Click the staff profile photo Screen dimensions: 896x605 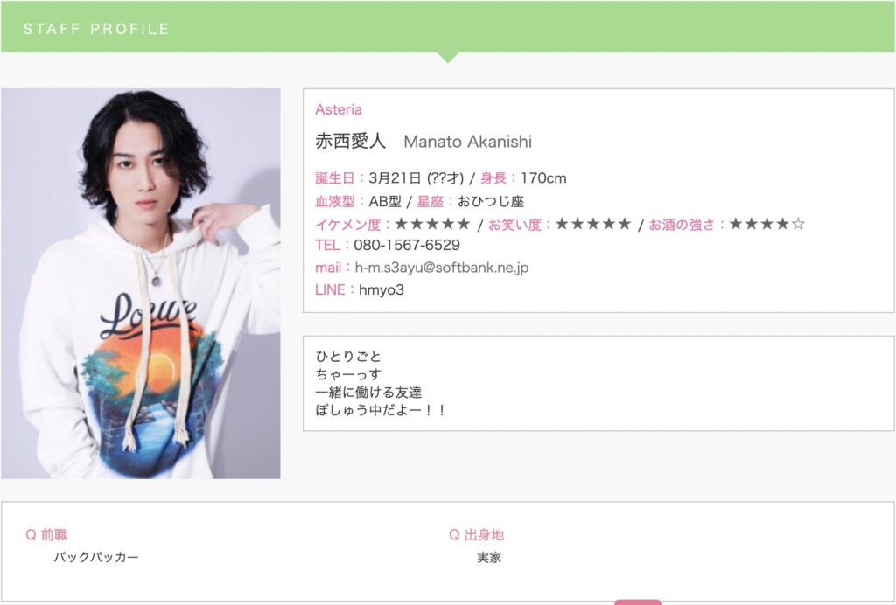click(141, 283)
